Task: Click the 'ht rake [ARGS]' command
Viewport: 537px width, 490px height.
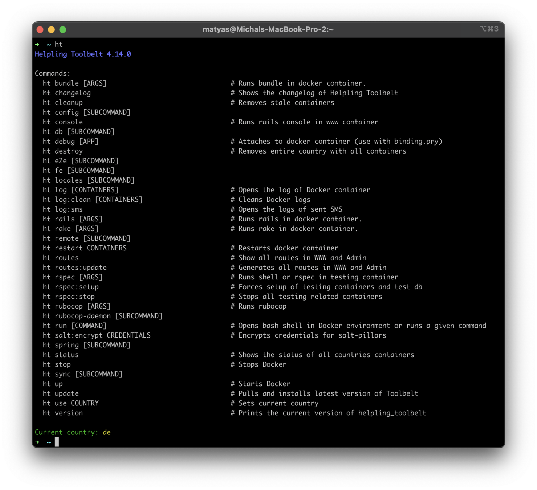Action: pos(70,229)
